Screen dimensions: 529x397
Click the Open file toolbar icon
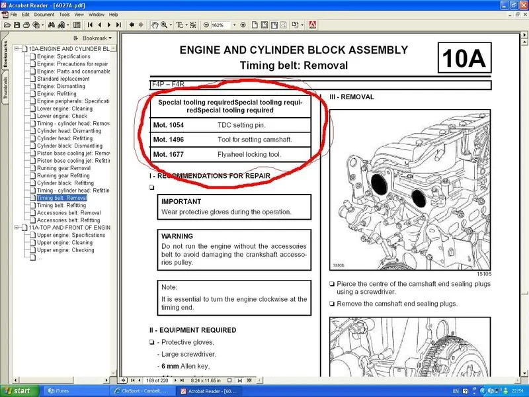click(x=7, y=25)
